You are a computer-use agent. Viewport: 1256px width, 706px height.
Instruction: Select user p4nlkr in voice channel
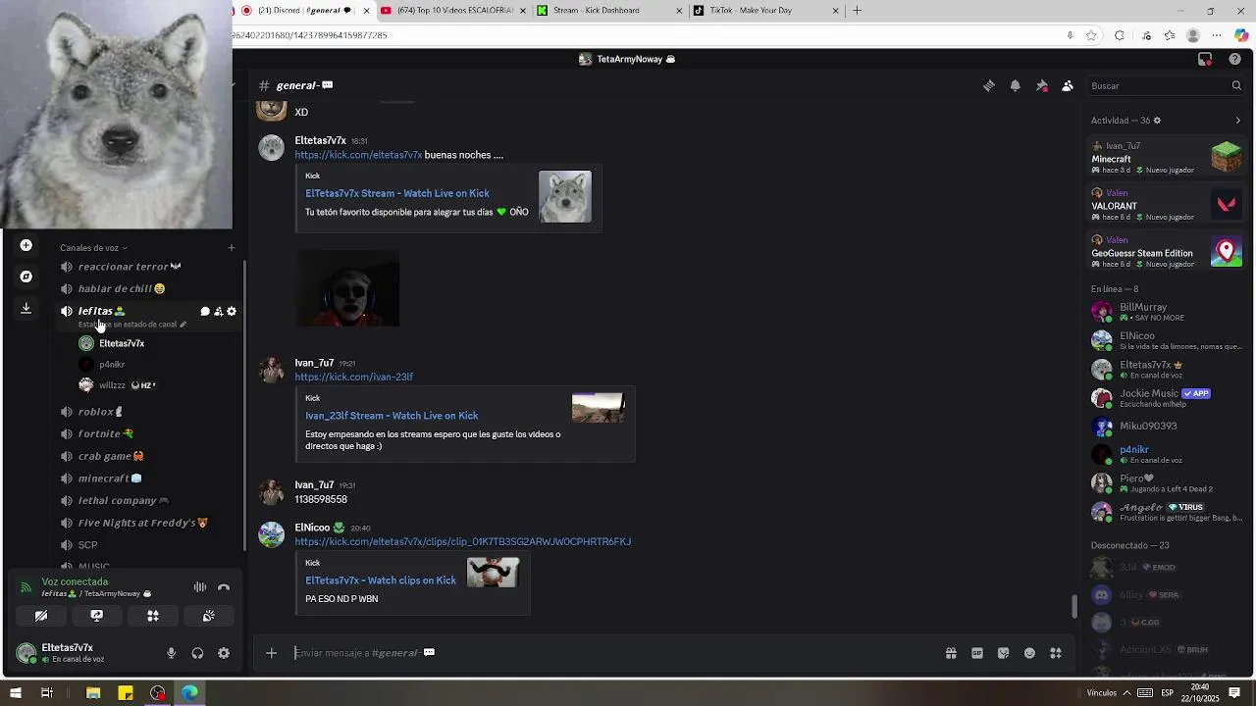[111, 365]
